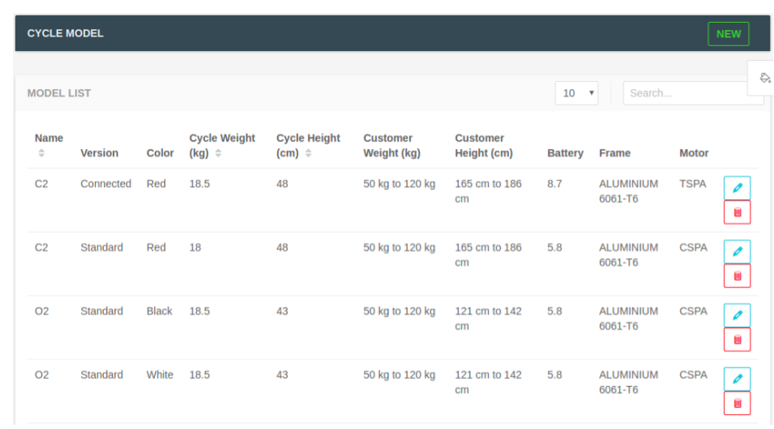Select the TSPA motor cell
This screenshot has width=774, height=429.
point(693,184)
